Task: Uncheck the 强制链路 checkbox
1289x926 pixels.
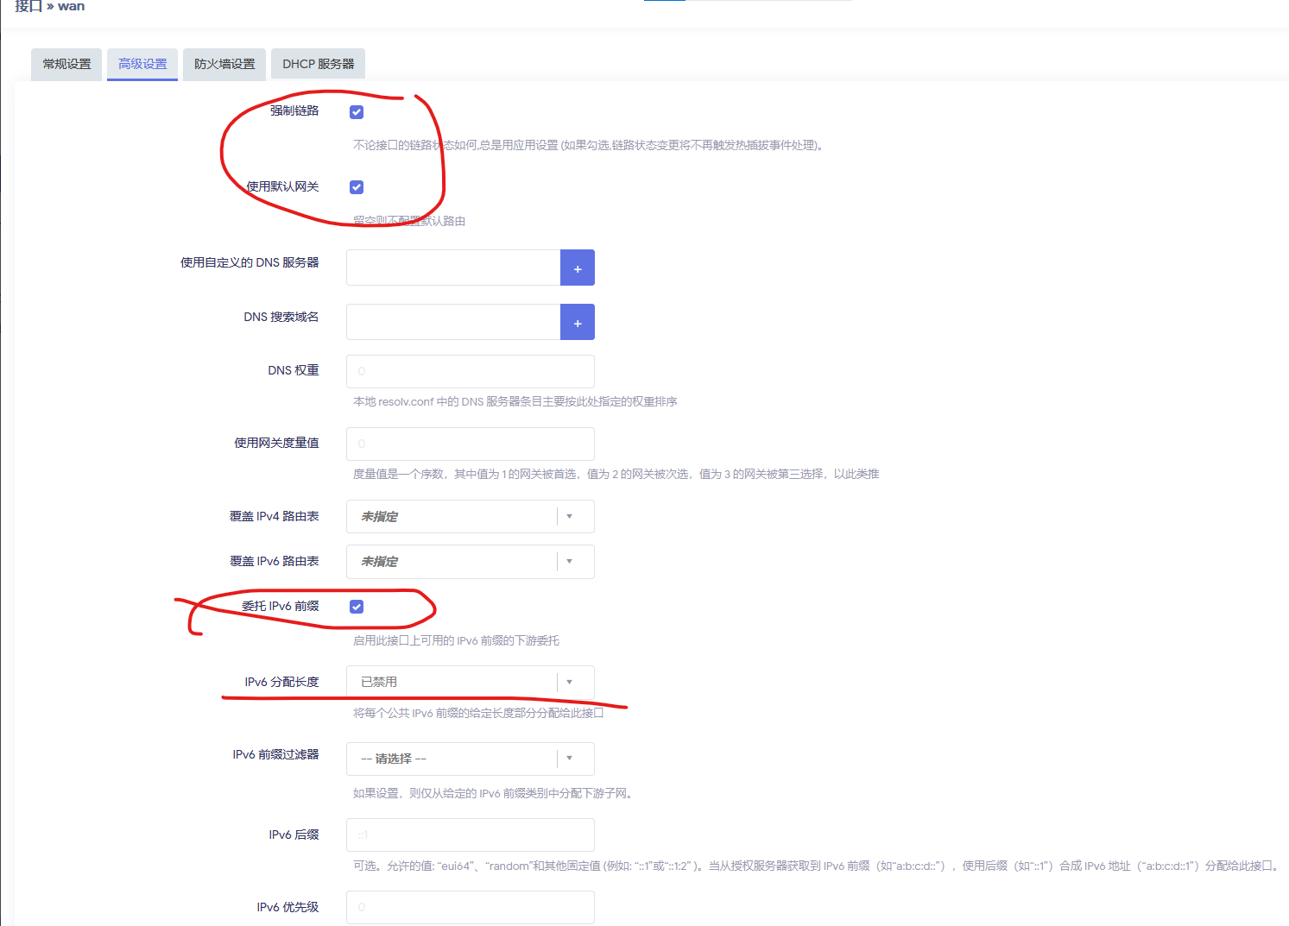Action: (x=357, y=112)
